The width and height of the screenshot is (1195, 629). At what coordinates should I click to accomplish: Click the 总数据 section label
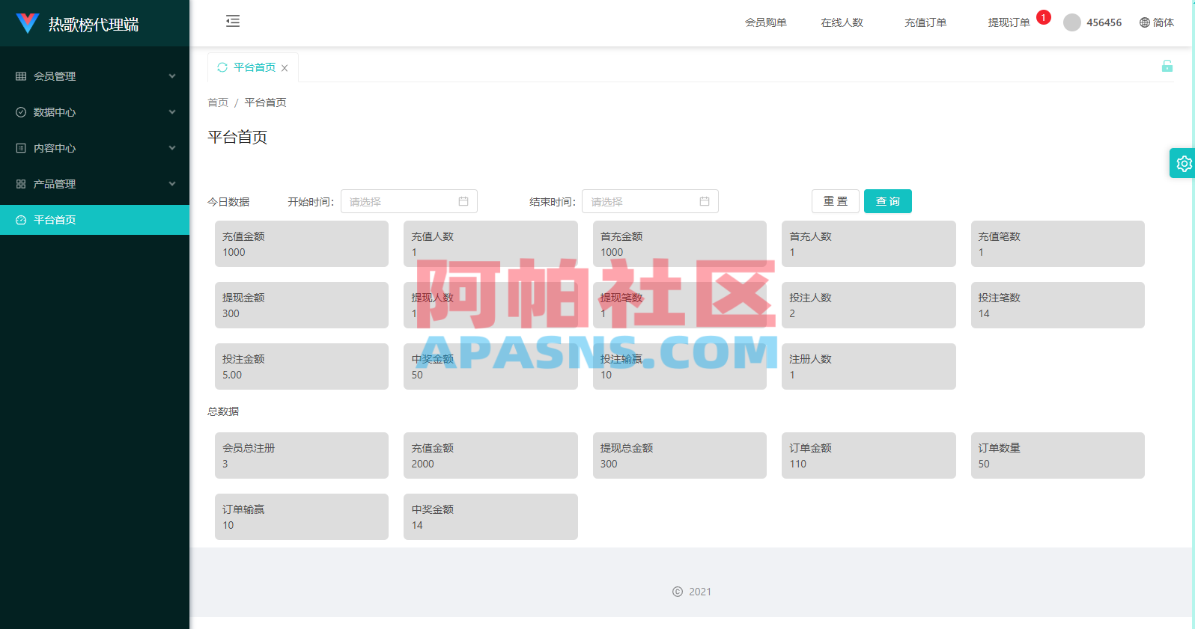coord(223,411)
